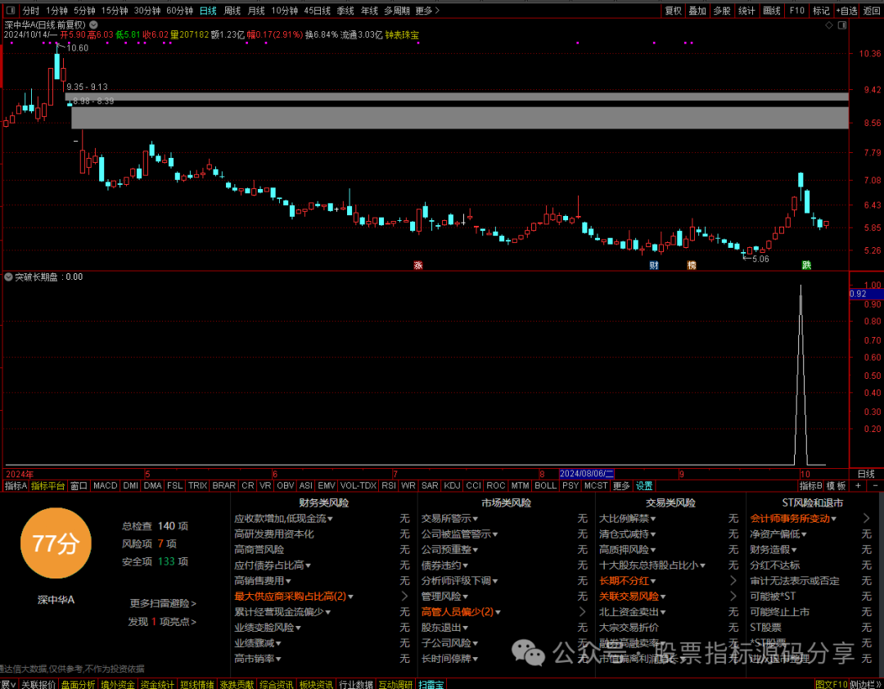Select the BRAR indicator
The width and height of the screenshot is (884, 689).
coord(223,485)
